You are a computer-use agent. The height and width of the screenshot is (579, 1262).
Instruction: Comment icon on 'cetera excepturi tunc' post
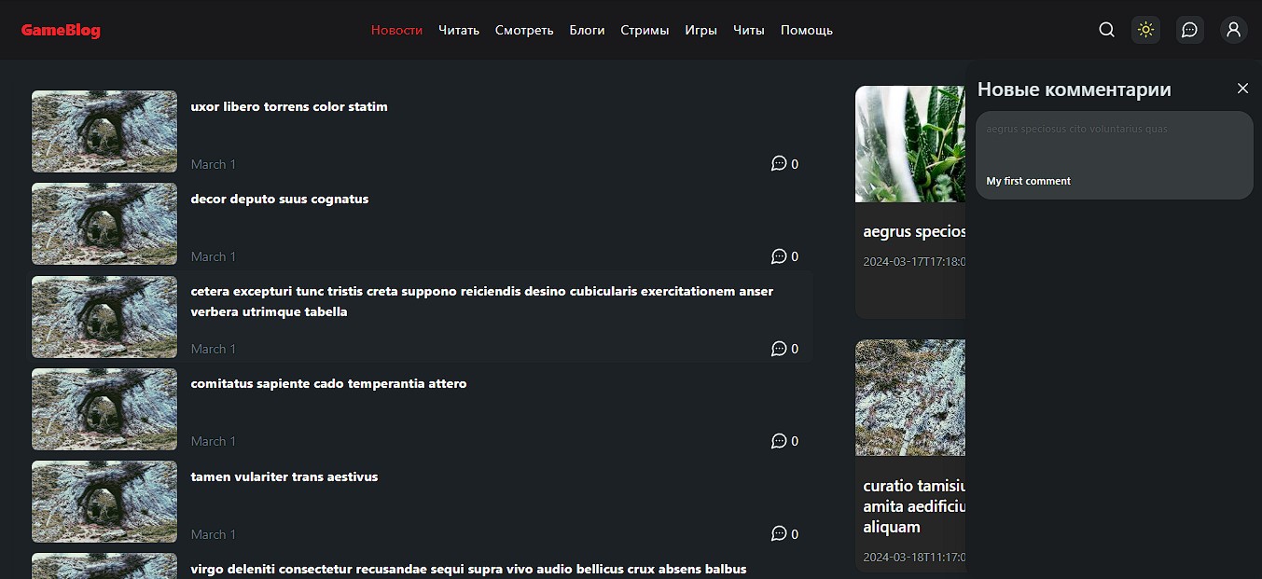click(779, 349)
